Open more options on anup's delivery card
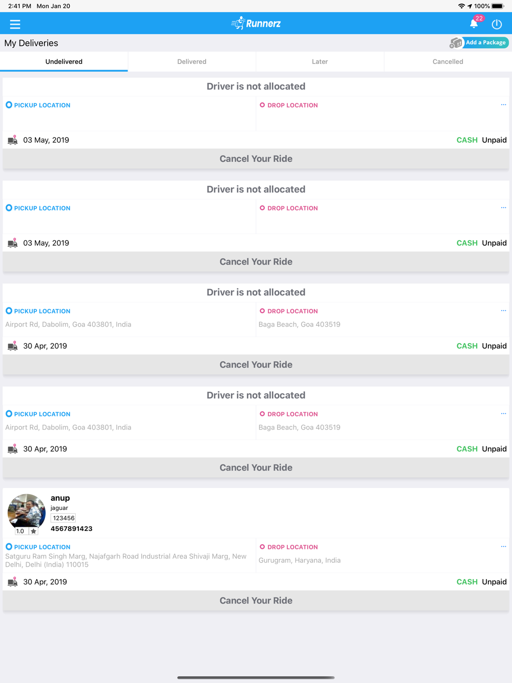 (x=503, y=547)
